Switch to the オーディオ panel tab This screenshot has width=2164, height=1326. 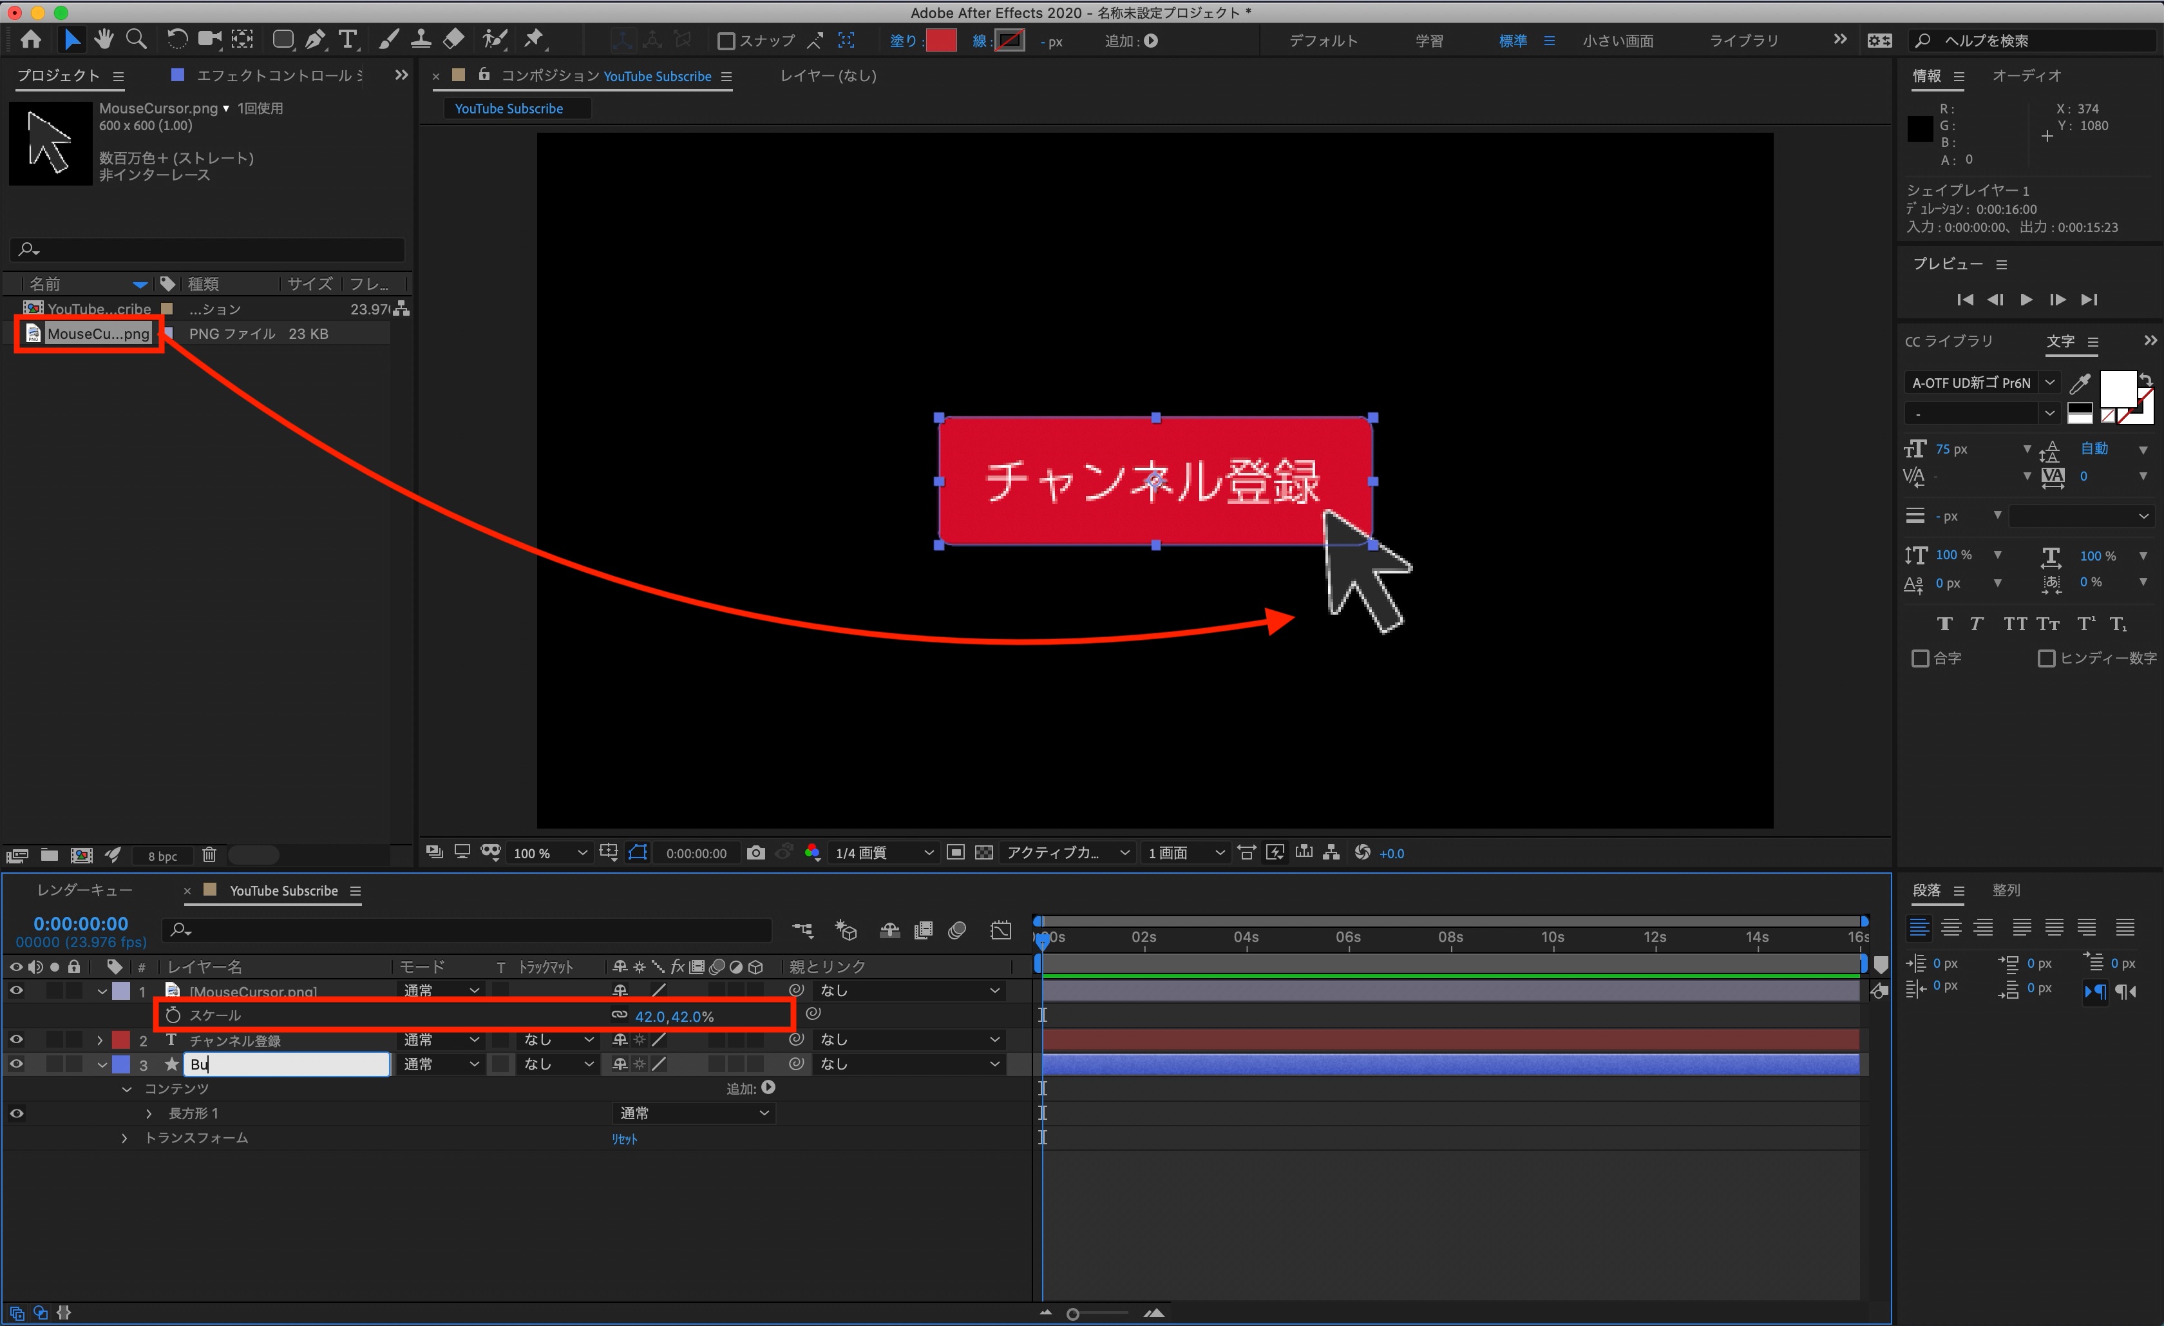pos(2026,75)
